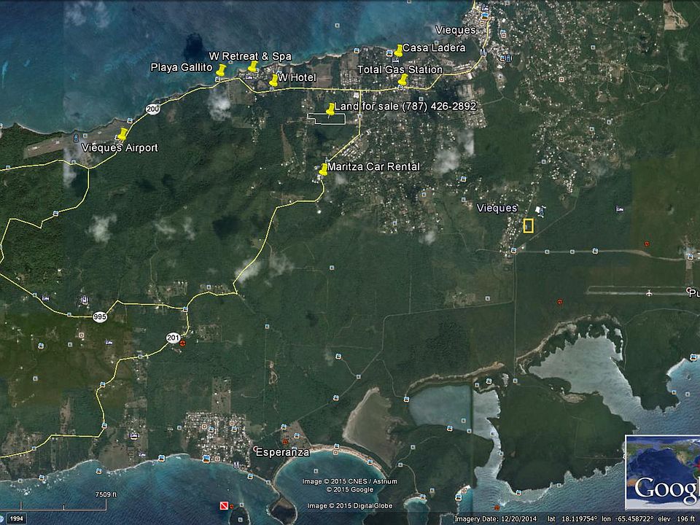
Task: Click the Vieques Airport pushpin marker
Action: [x=122, y=134]
